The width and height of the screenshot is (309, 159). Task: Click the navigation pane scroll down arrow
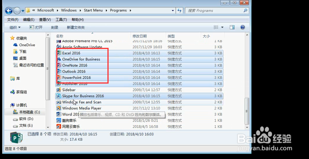pyautogui.click(x=48, y=127)
